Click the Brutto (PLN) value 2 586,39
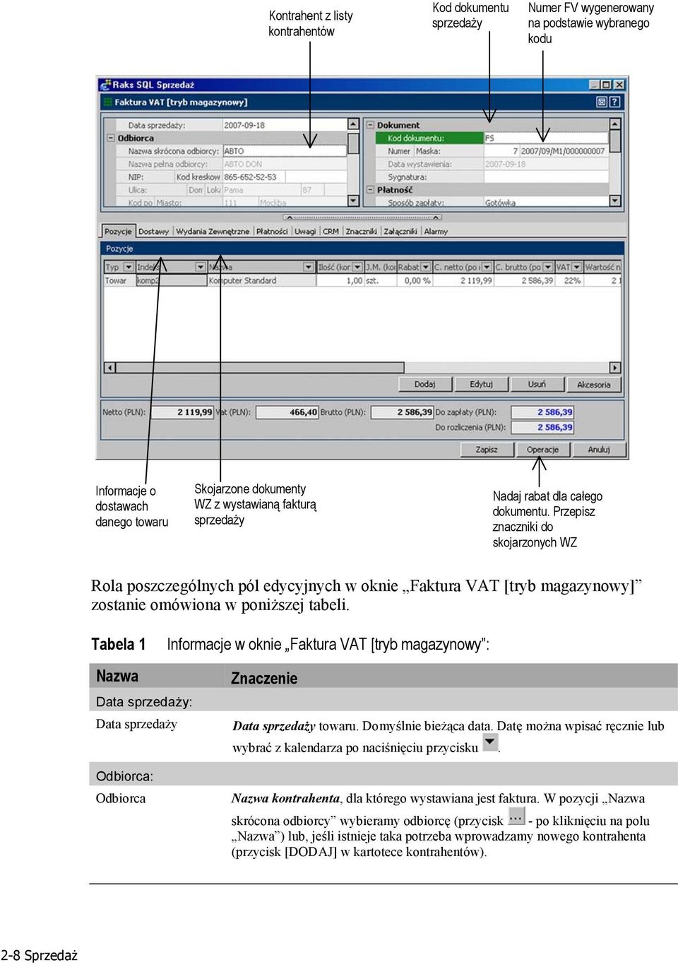The height and width of the screenshot is (965, 678). [402, 412]
